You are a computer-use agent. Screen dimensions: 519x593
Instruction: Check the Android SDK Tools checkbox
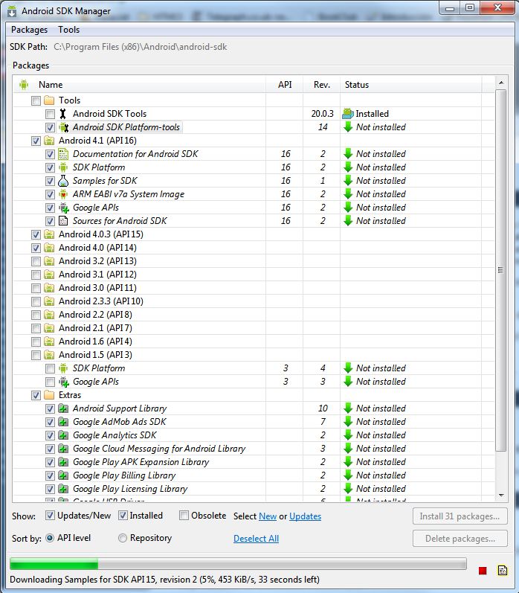50,114
